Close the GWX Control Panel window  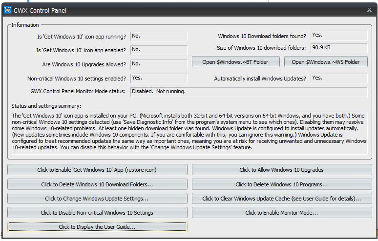coord(369,10)
